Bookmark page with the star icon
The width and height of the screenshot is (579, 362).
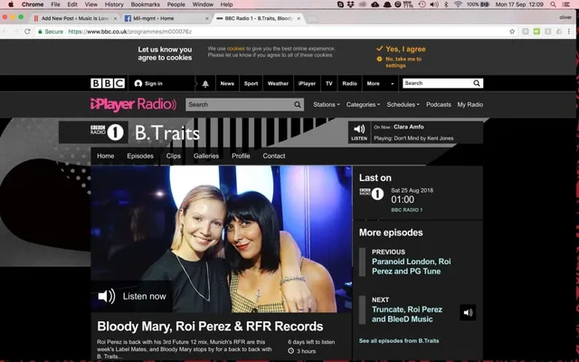(x=512, y=32)
